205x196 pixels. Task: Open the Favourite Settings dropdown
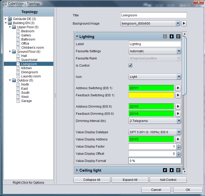pyautogui.click(x=155, y=51)
